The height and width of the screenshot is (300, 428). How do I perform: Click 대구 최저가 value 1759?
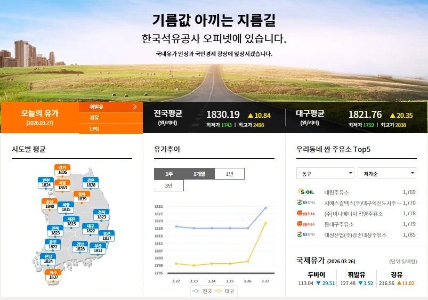point(368,125)
